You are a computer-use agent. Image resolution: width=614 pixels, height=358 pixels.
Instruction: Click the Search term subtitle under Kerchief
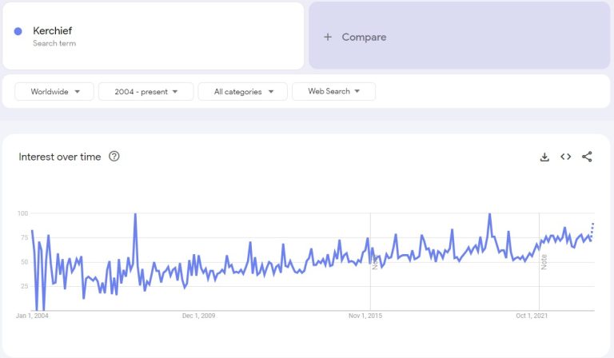coord(54,43)
